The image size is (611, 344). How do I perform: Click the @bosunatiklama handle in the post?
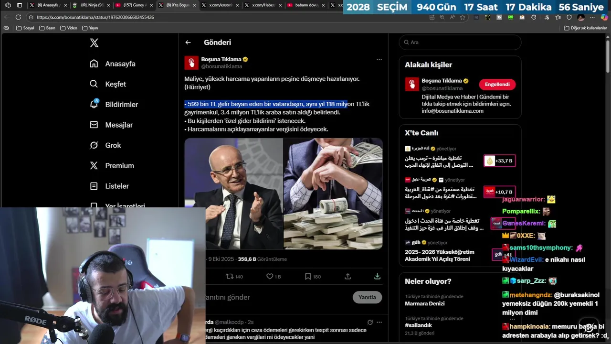[x=221, y=66]
